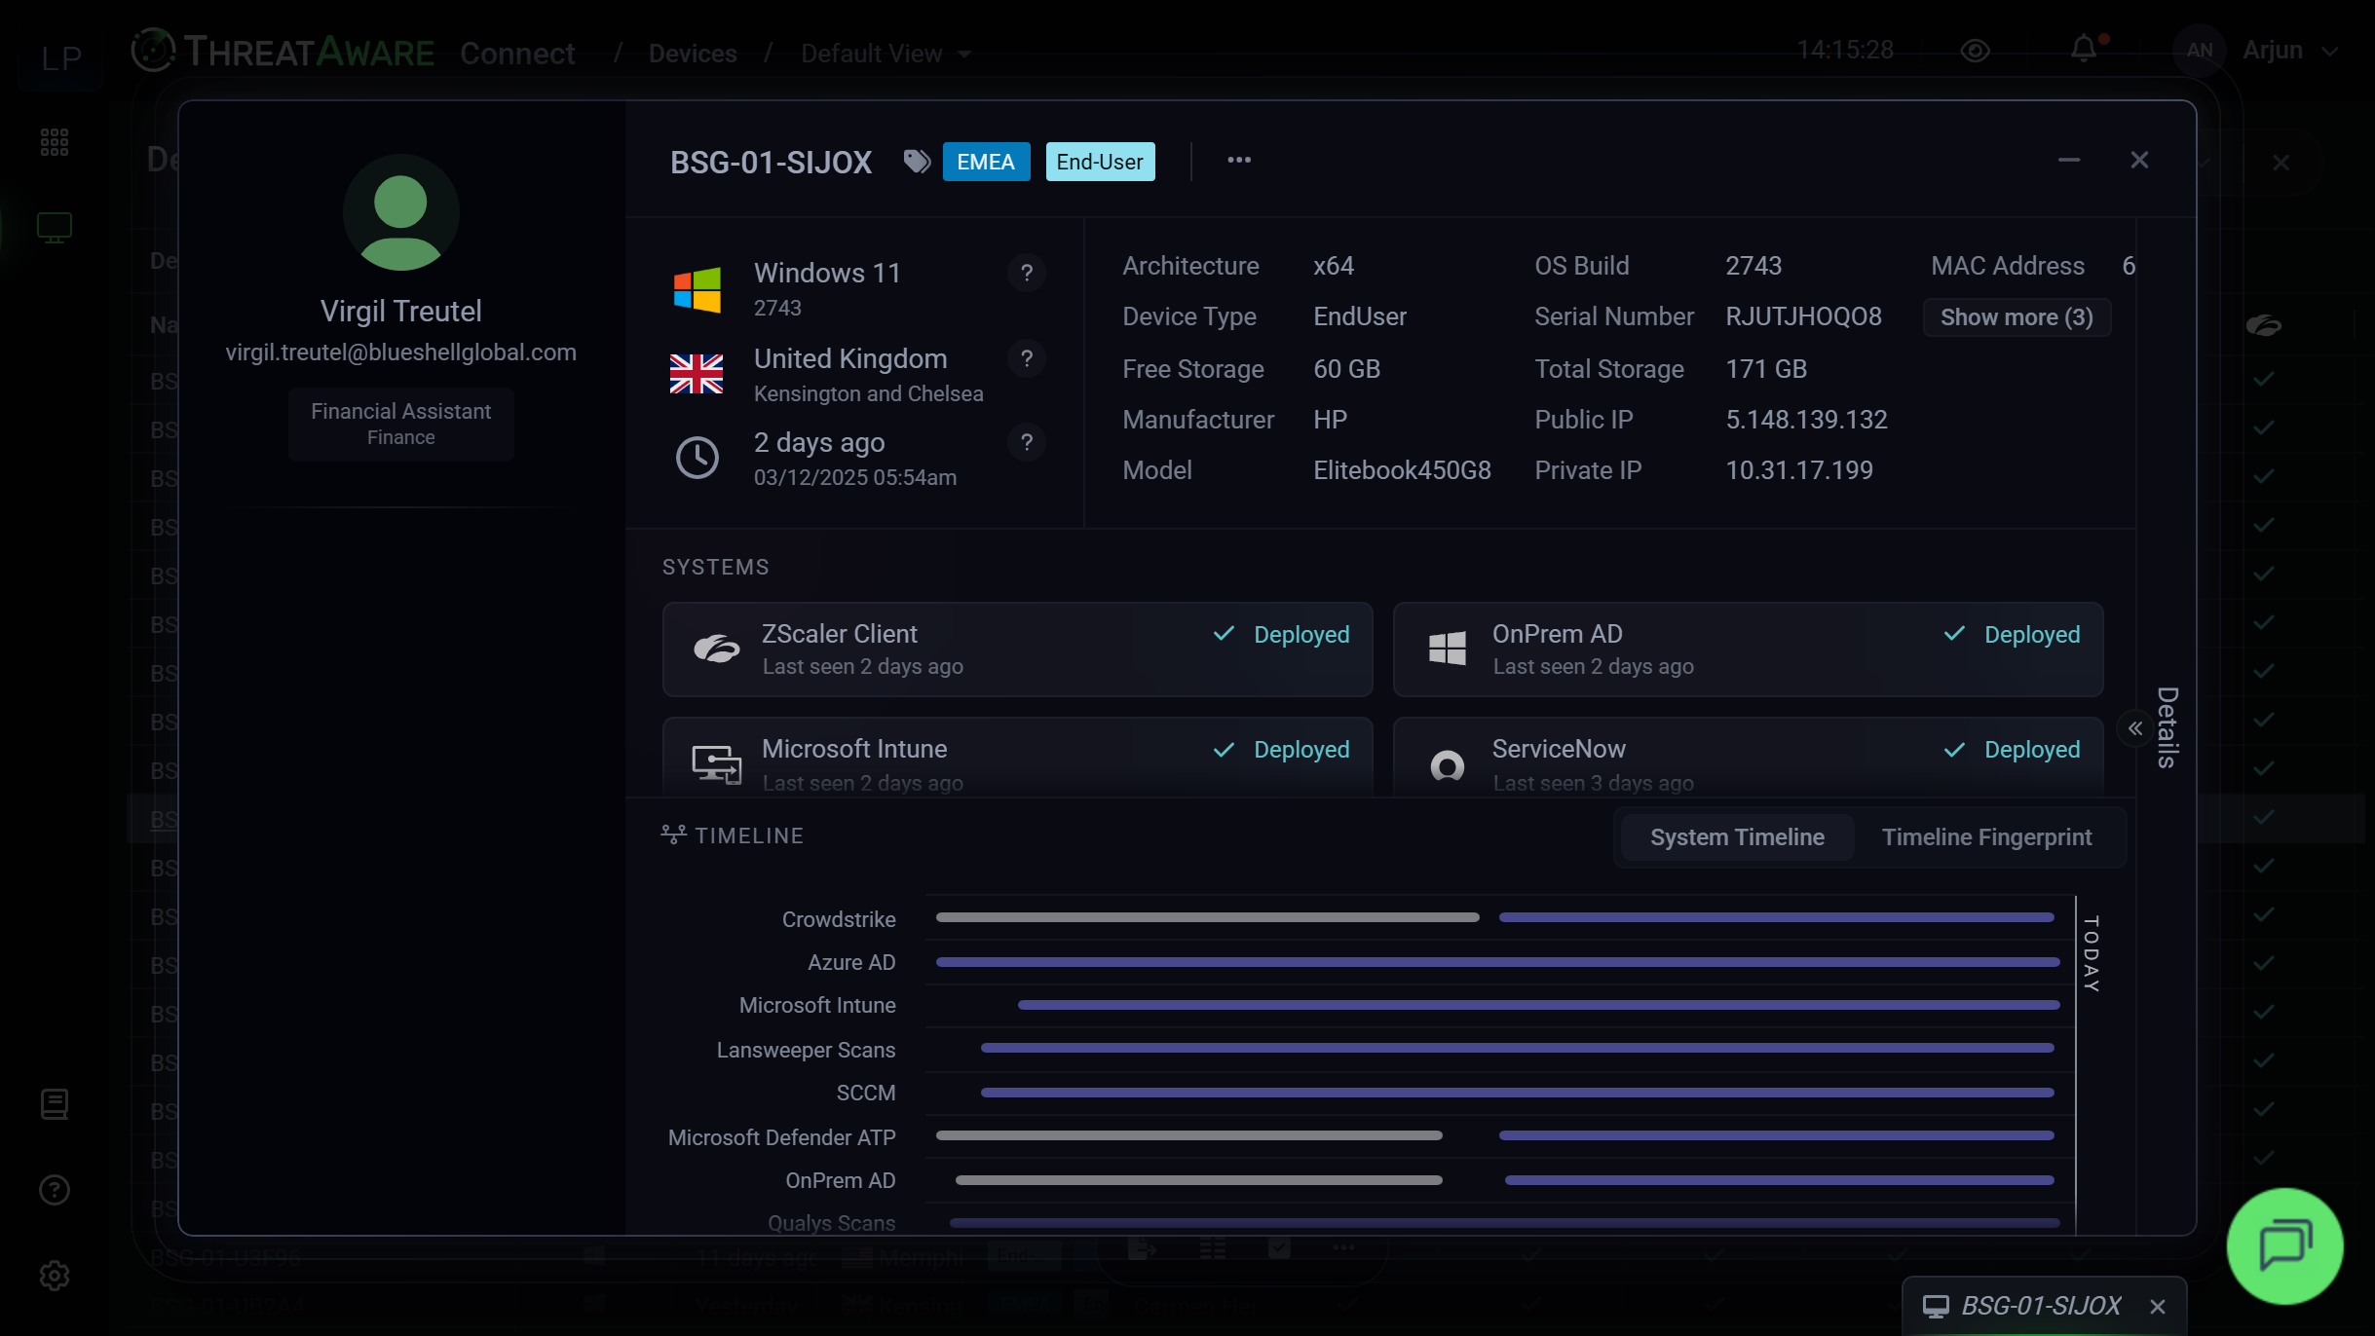Click the help icon next to Windows 11
Image resolution: width=2375 pixels, height=1336 pixels.
1027,274
